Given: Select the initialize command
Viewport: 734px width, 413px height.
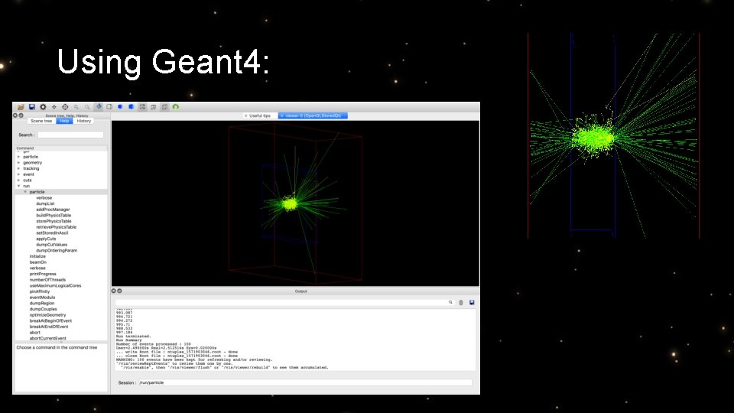Looking at the screenshot, I should [x=37, y=257].
